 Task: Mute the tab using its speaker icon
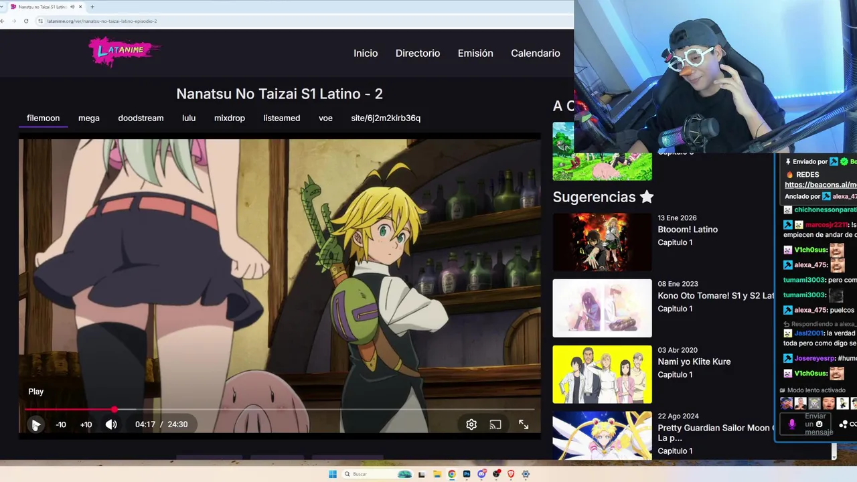[72, 7]
